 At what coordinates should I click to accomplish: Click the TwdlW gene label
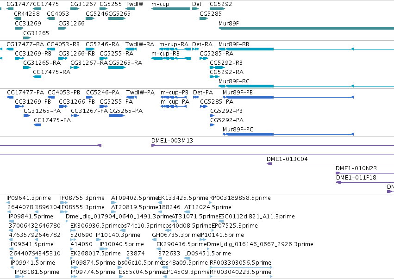tap(134, 4)
